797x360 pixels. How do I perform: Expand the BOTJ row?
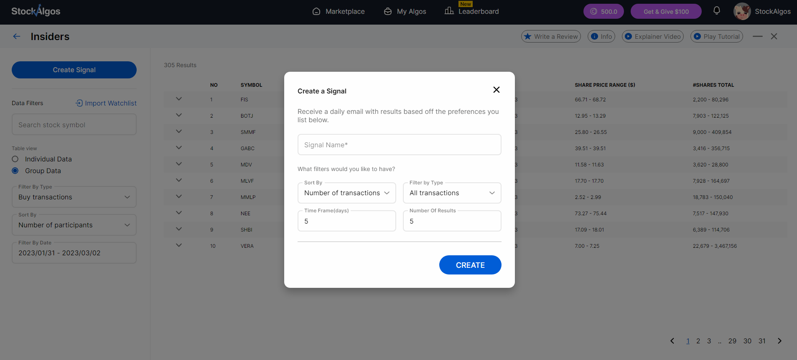pos(179,115)
